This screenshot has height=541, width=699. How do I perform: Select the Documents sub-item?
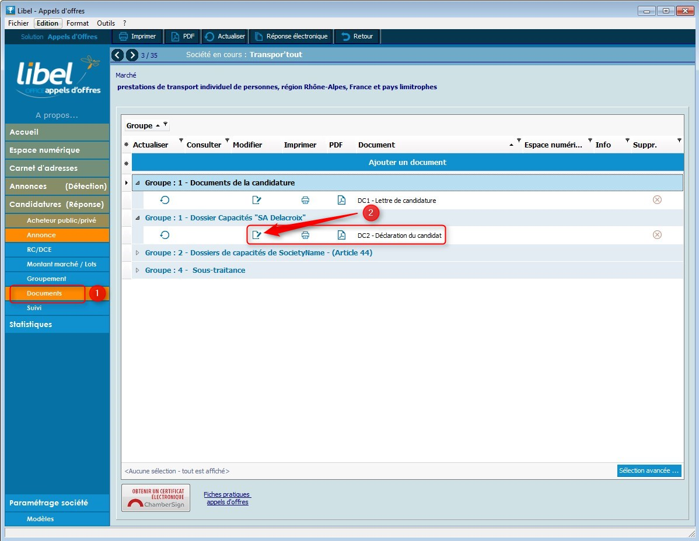[57, 293]
